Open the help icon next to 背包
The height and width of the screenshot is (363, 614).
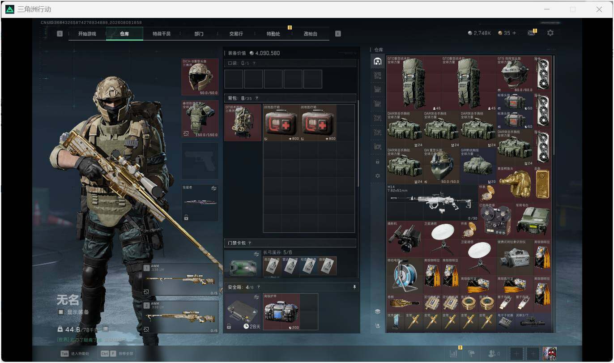pos(256,98)
